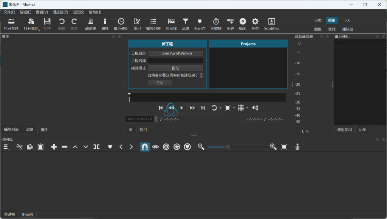The height and width of the screenshot is (219, 387).
Task: Toggle the player grid overlay button
Action: [241, 108]
